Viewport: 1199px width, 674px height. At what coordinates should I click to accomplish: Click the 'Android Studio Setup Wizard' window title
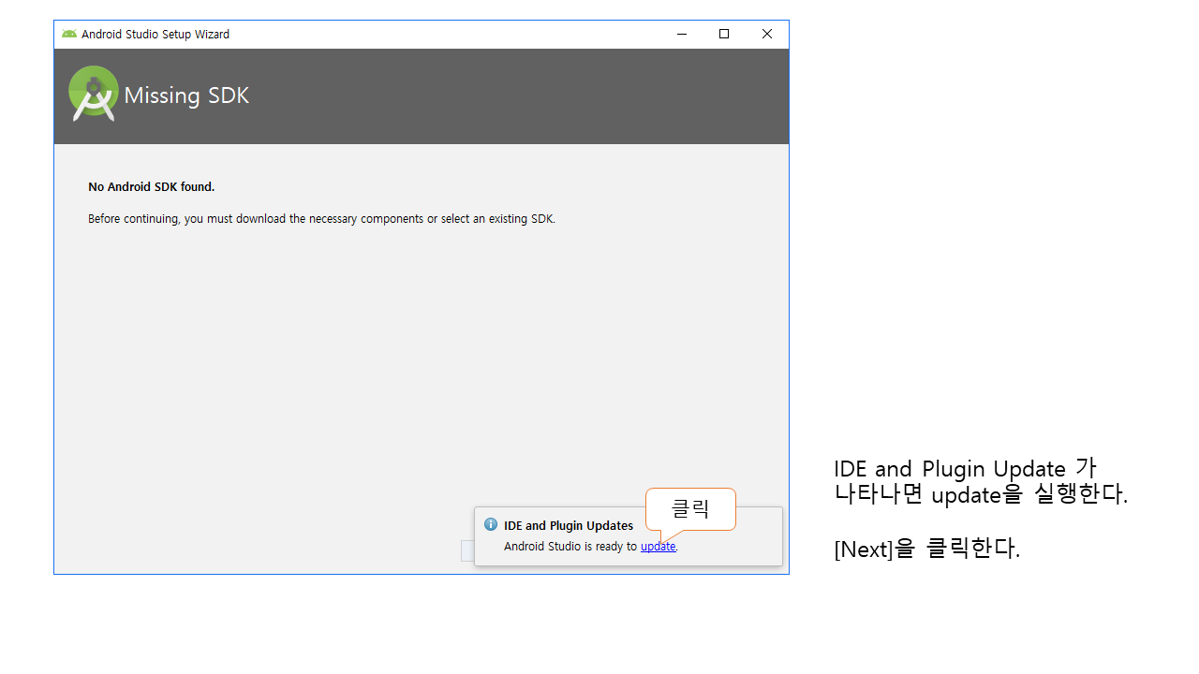[x=155, y=35]
